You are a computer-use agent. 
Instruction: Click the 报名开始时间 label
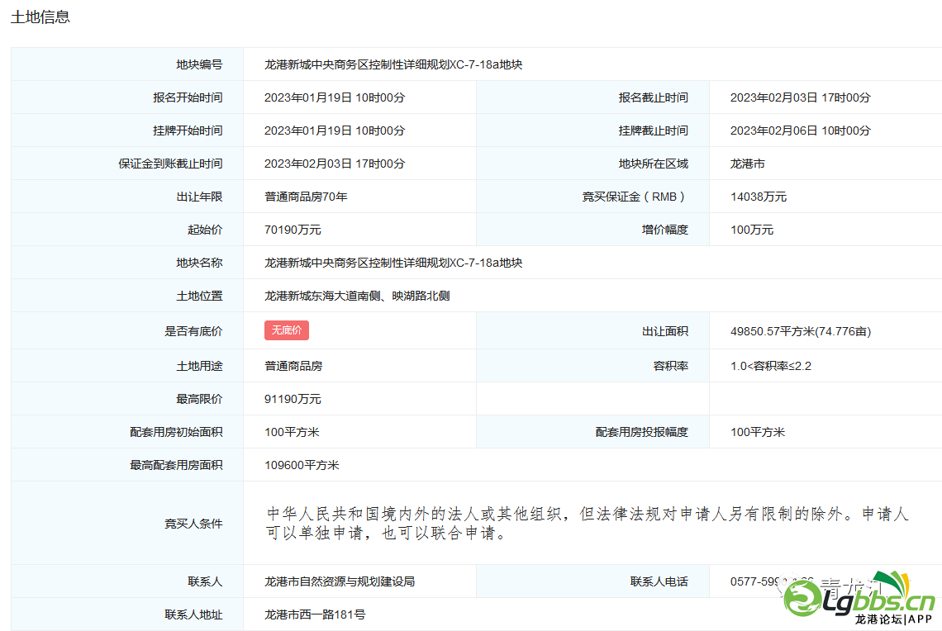(188, 97)
